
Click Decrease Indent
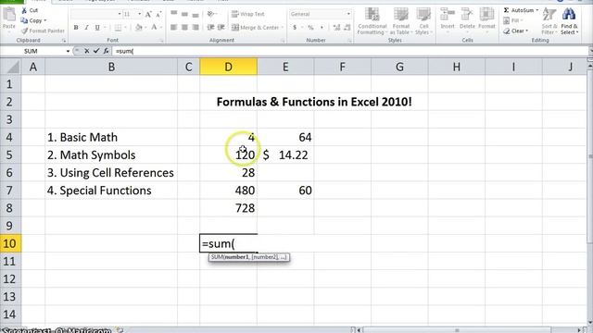point(210,27)
